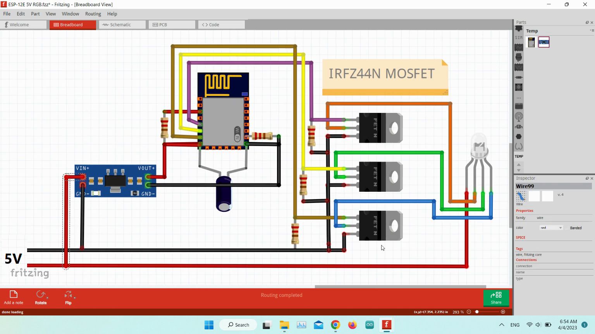Click the zoom out minus icon

tap(469, 312)
